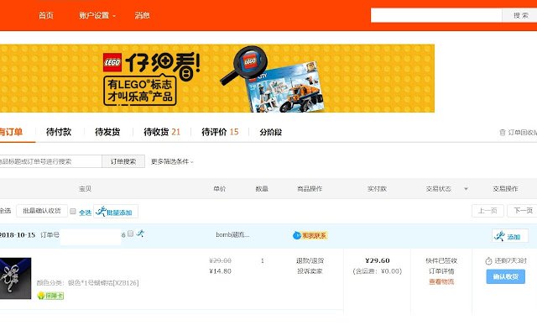Screen dimensions: 537x336
Task: Tick the order row checkbox after order number
Action: pyautogui.click(x=130, y=234)
